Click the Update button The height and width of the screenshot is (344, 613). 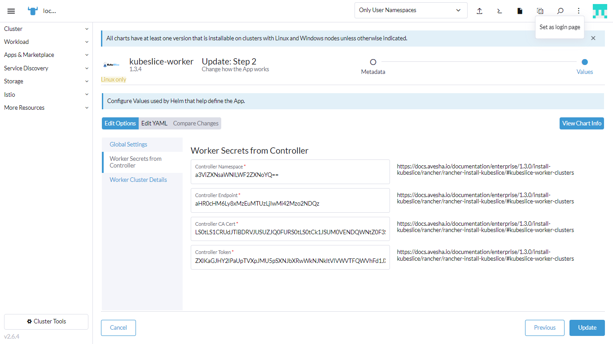coord(587,327)
